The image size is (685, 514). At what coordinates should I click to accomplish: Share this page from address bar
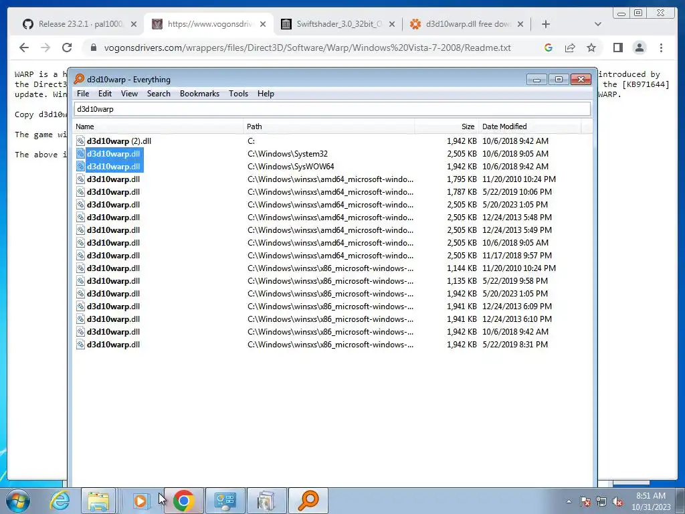click(x=570, y=48)
